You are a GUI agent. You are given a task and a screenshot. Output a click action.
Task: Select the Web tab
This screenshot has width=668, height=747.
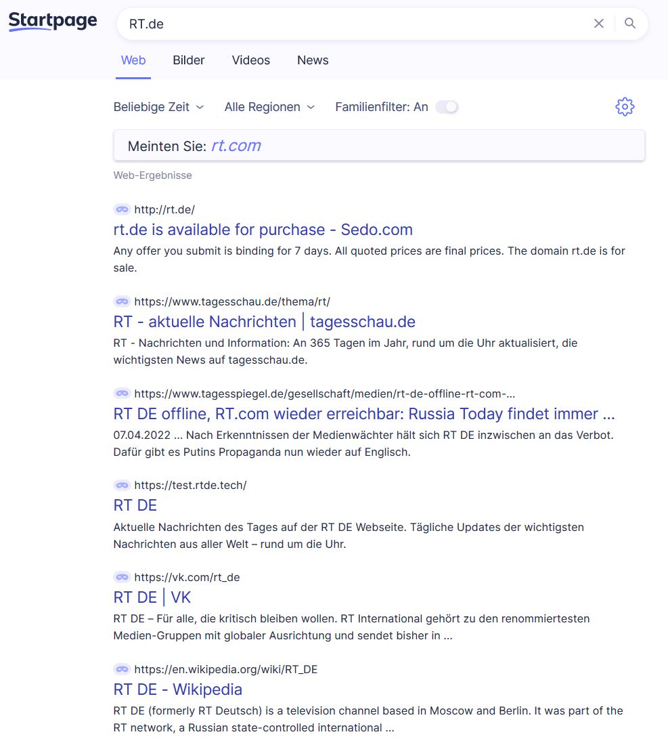tap(133, 60)
